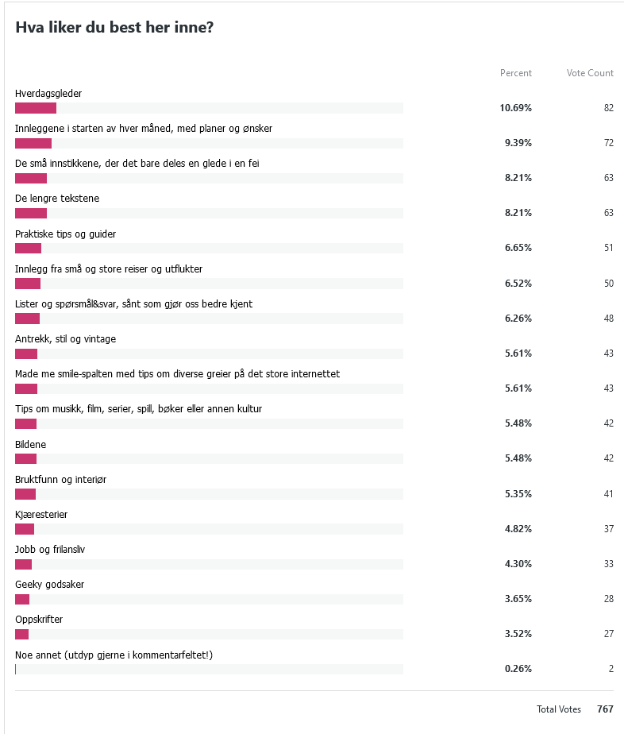This screenshot has height=734, width=624.
Task: Click the Antrekk, stil og vintage label
Action: pyautogui.click(x=65, y=339)
